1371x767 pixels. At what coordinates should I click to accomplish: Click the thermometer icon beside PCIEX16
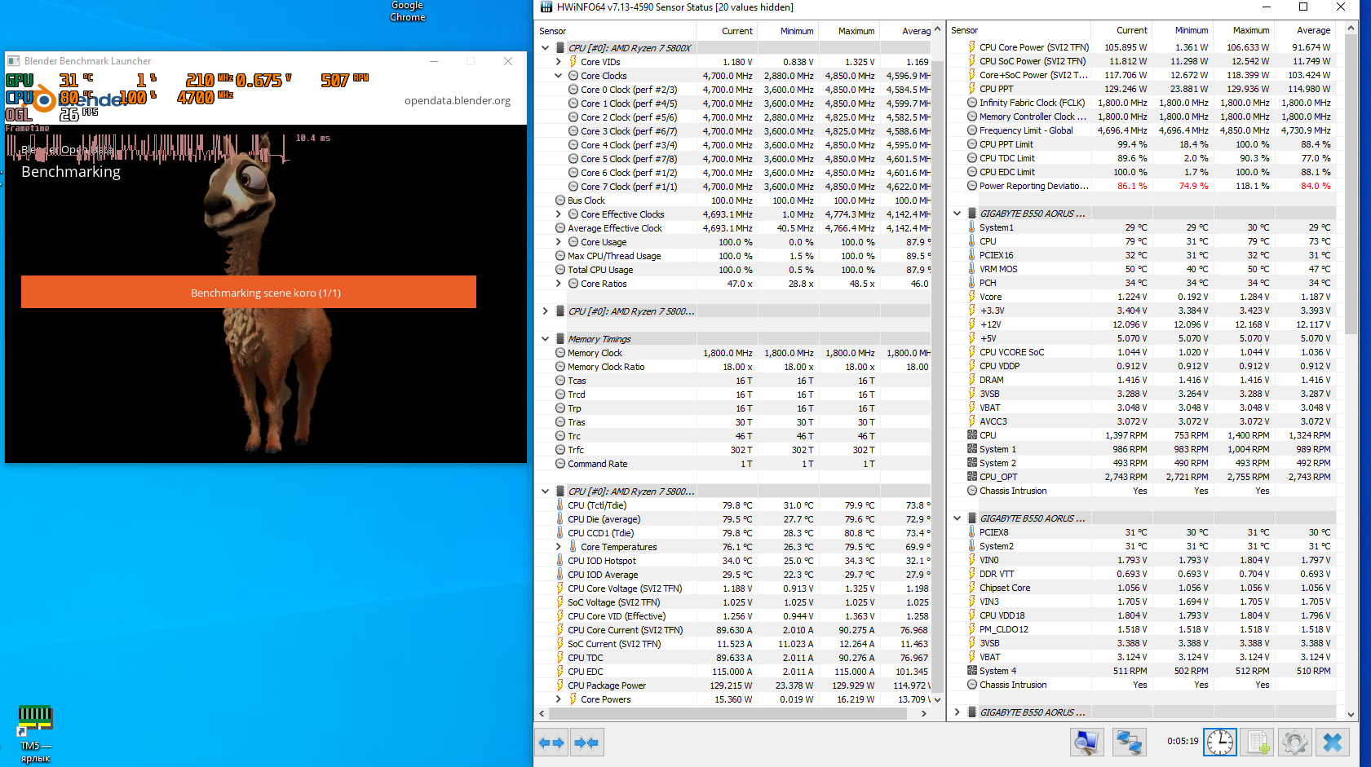972,255
